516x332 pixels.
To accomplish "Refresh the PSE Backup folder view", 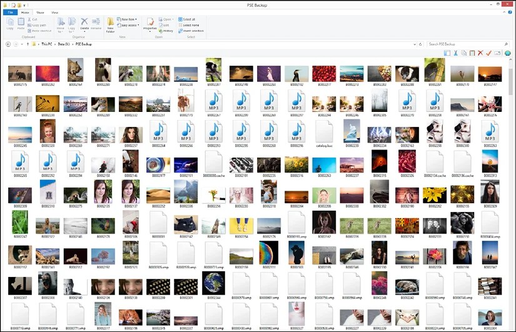I will point(420,44).
